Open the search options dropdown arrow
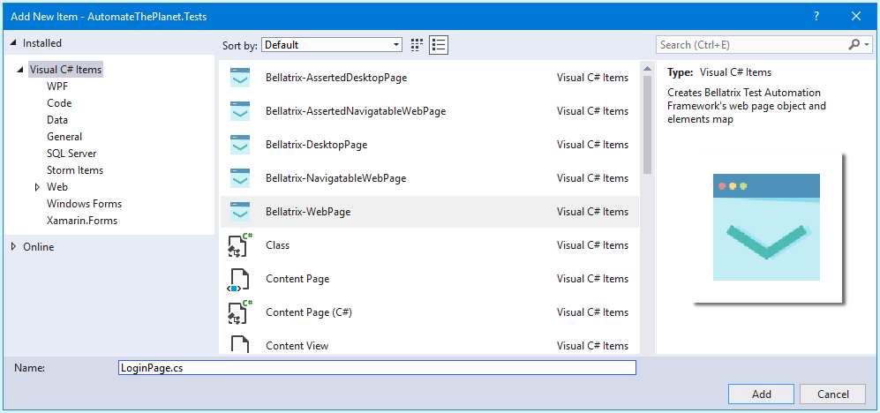Screen dimensions: 880x413 867,45
